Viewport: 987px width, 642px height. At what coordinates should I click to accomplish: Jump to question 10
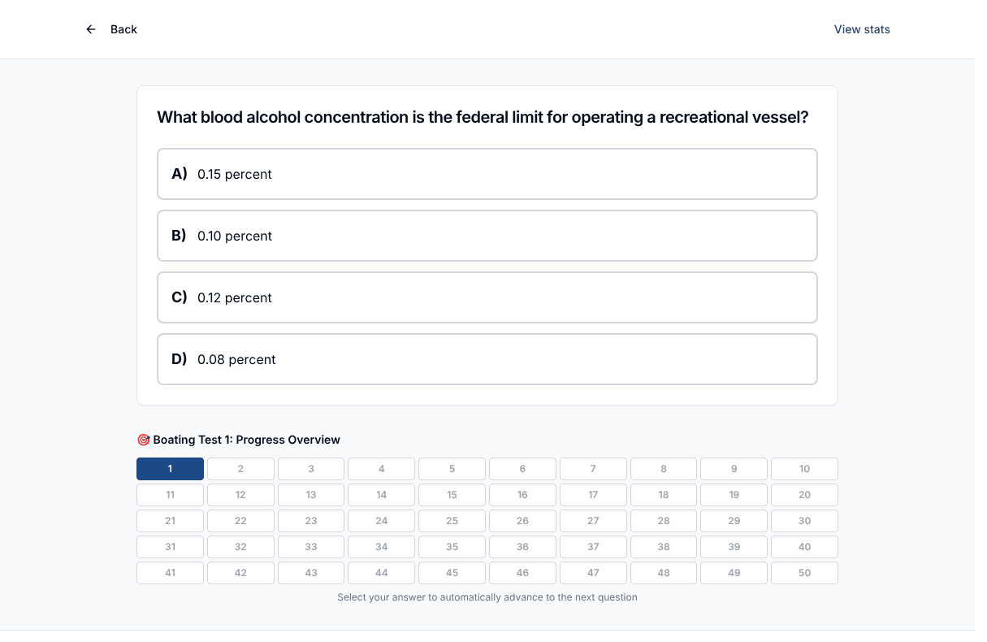pos(804,469)
